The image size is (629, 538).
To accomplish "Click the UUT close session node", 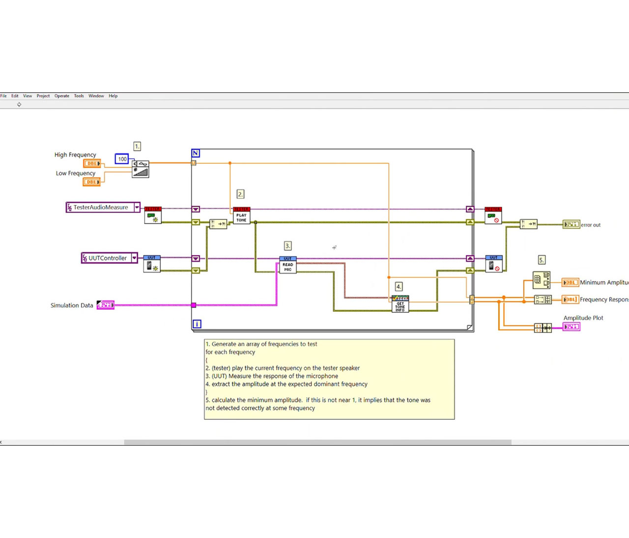I will point(494,264).
